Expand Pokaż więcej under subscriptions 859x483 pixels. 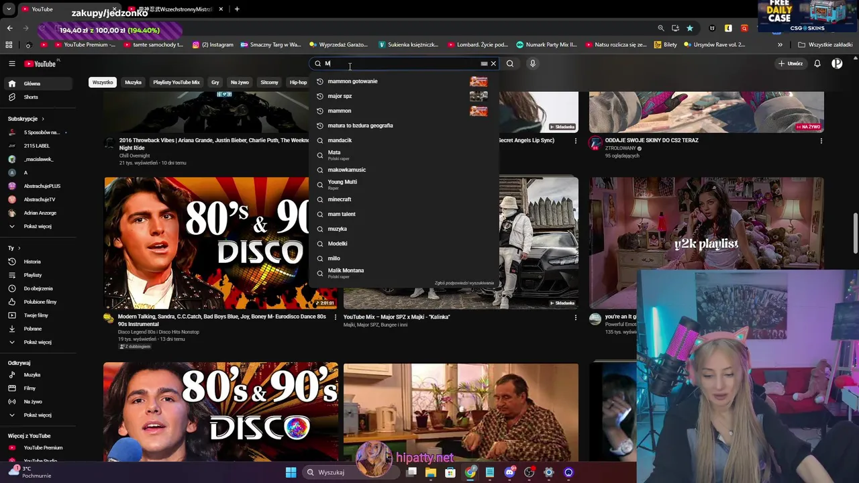click(38, 226)
